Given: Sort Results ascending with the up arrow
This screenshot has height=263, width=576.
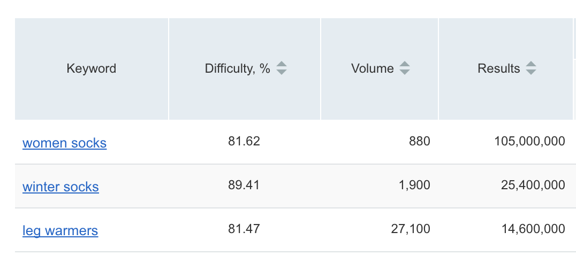Looking at the screenshot, I should (x=531, y=64).
